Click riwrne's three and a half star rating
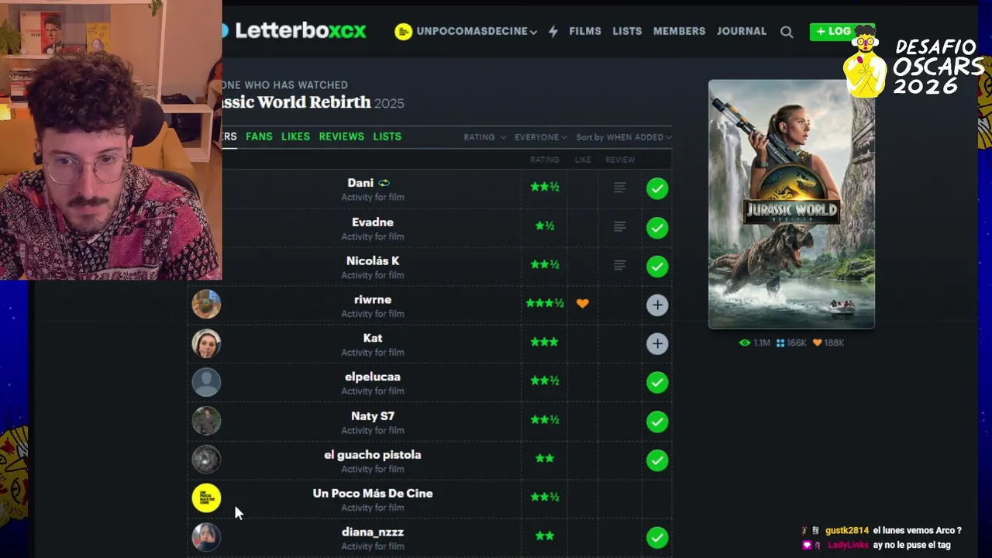Screen dimensions: 992x558 pos(545,303)
